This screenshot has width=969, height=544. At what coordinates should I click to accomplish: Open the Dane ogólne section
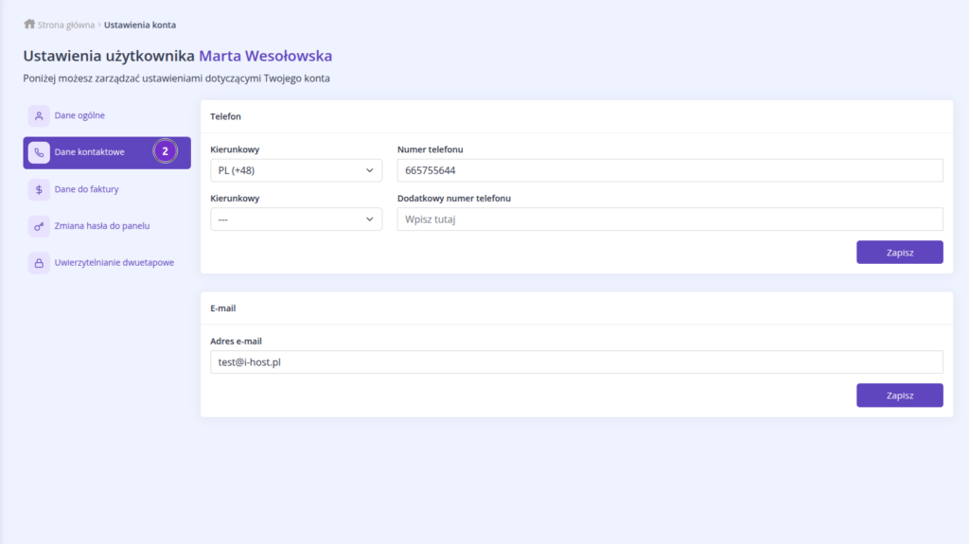pyautogui.click(x=79, y=115)
